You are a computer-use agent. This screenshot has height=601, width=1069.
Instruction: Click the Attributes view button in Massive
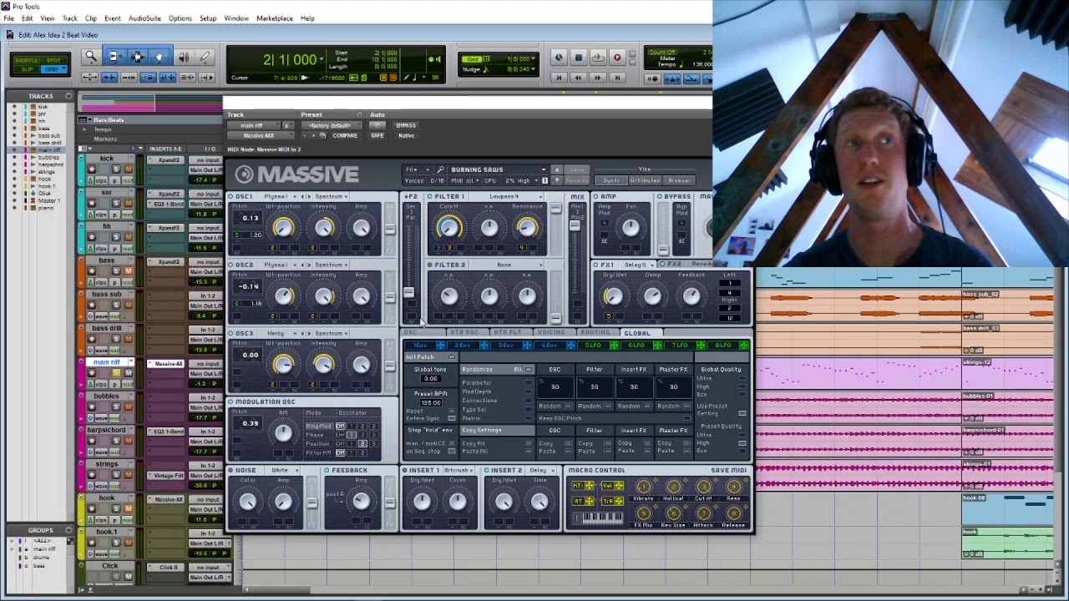click(x=644, y=180)
